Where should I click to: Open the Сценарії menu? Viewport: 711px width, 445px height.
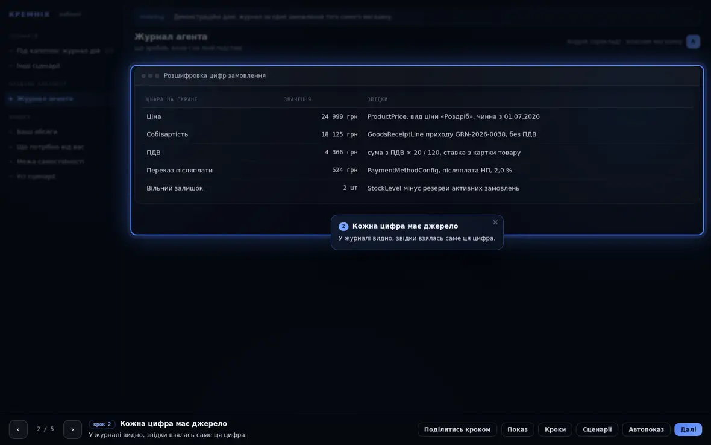[597, 429]
